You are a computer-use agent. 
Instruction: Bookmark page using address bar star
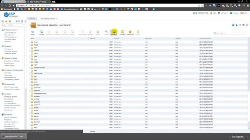[202, 5]
